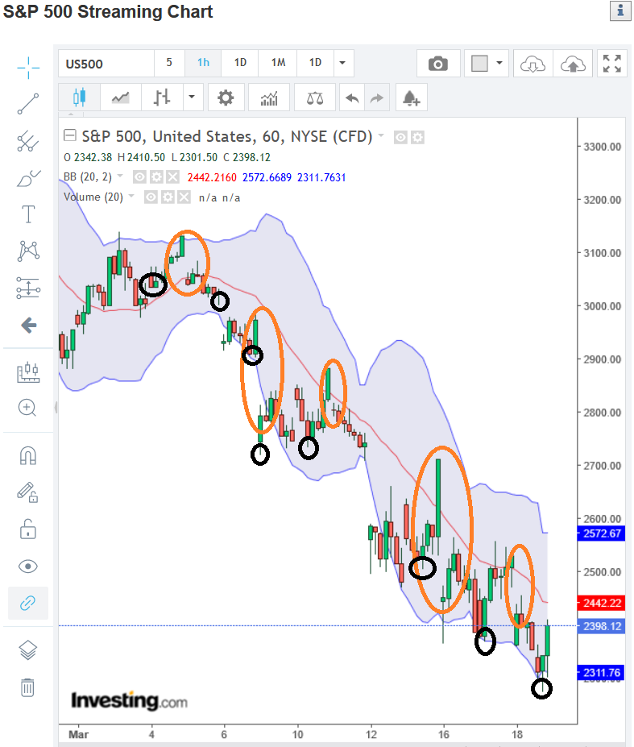Expand the Volume (20) indicator dropdown
This screenshot has height=747, width=634.
point(131,196)
